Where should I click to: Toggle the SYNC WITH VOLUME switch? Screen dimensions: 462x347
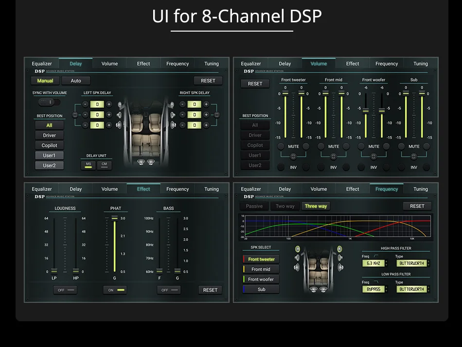(49, 102)
